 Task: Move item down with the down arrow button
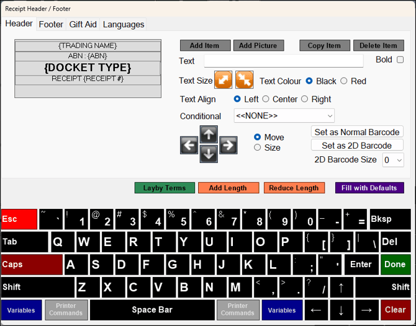(209, 154)
